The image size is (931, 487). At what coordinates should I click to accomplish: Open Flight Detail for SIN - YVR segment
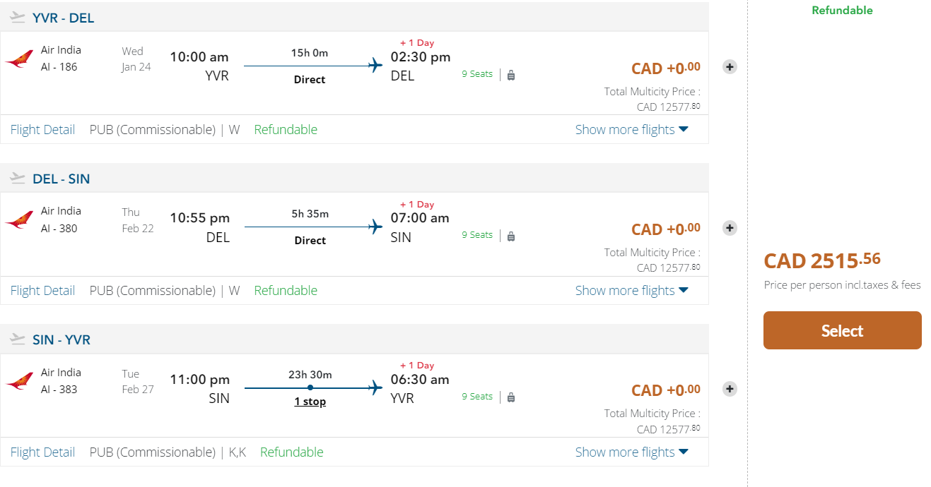pyautogui.click(x=42, y=452)
